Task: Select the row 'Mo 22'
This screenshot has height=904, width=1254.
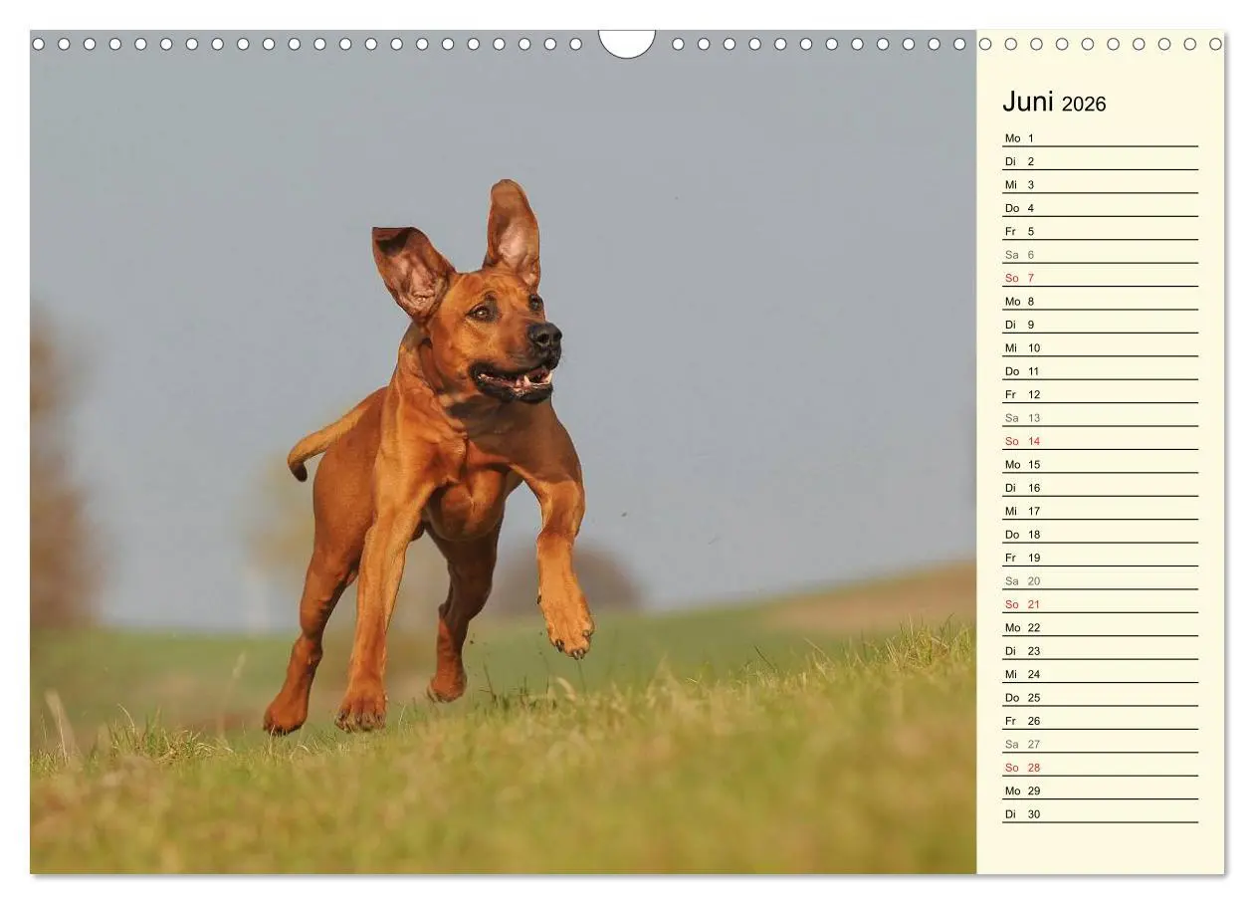Action: pyautogui.click(x=1100, y=626)
